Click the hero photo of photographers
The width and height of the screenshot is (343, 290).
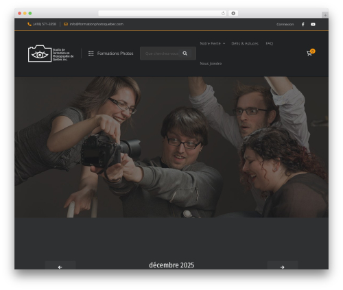(x=171, y=147)
